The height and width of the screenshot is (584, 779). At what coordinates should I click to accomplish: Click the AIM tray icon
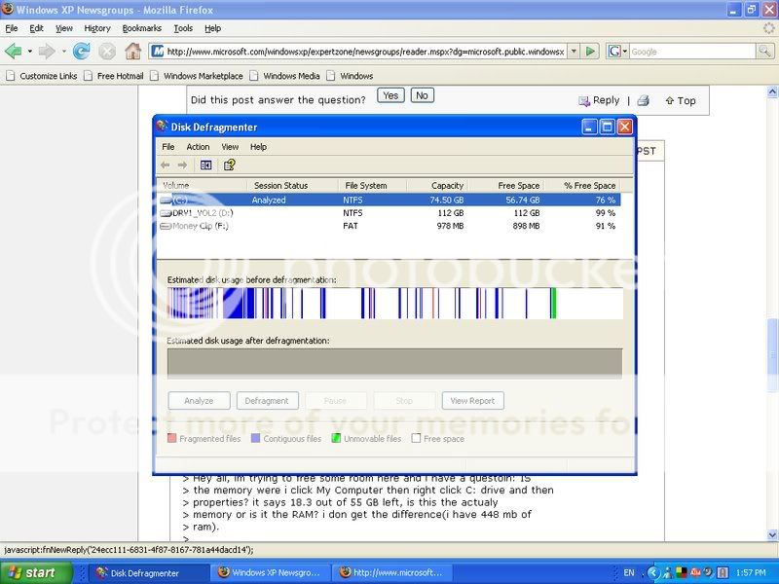(695, 573)
